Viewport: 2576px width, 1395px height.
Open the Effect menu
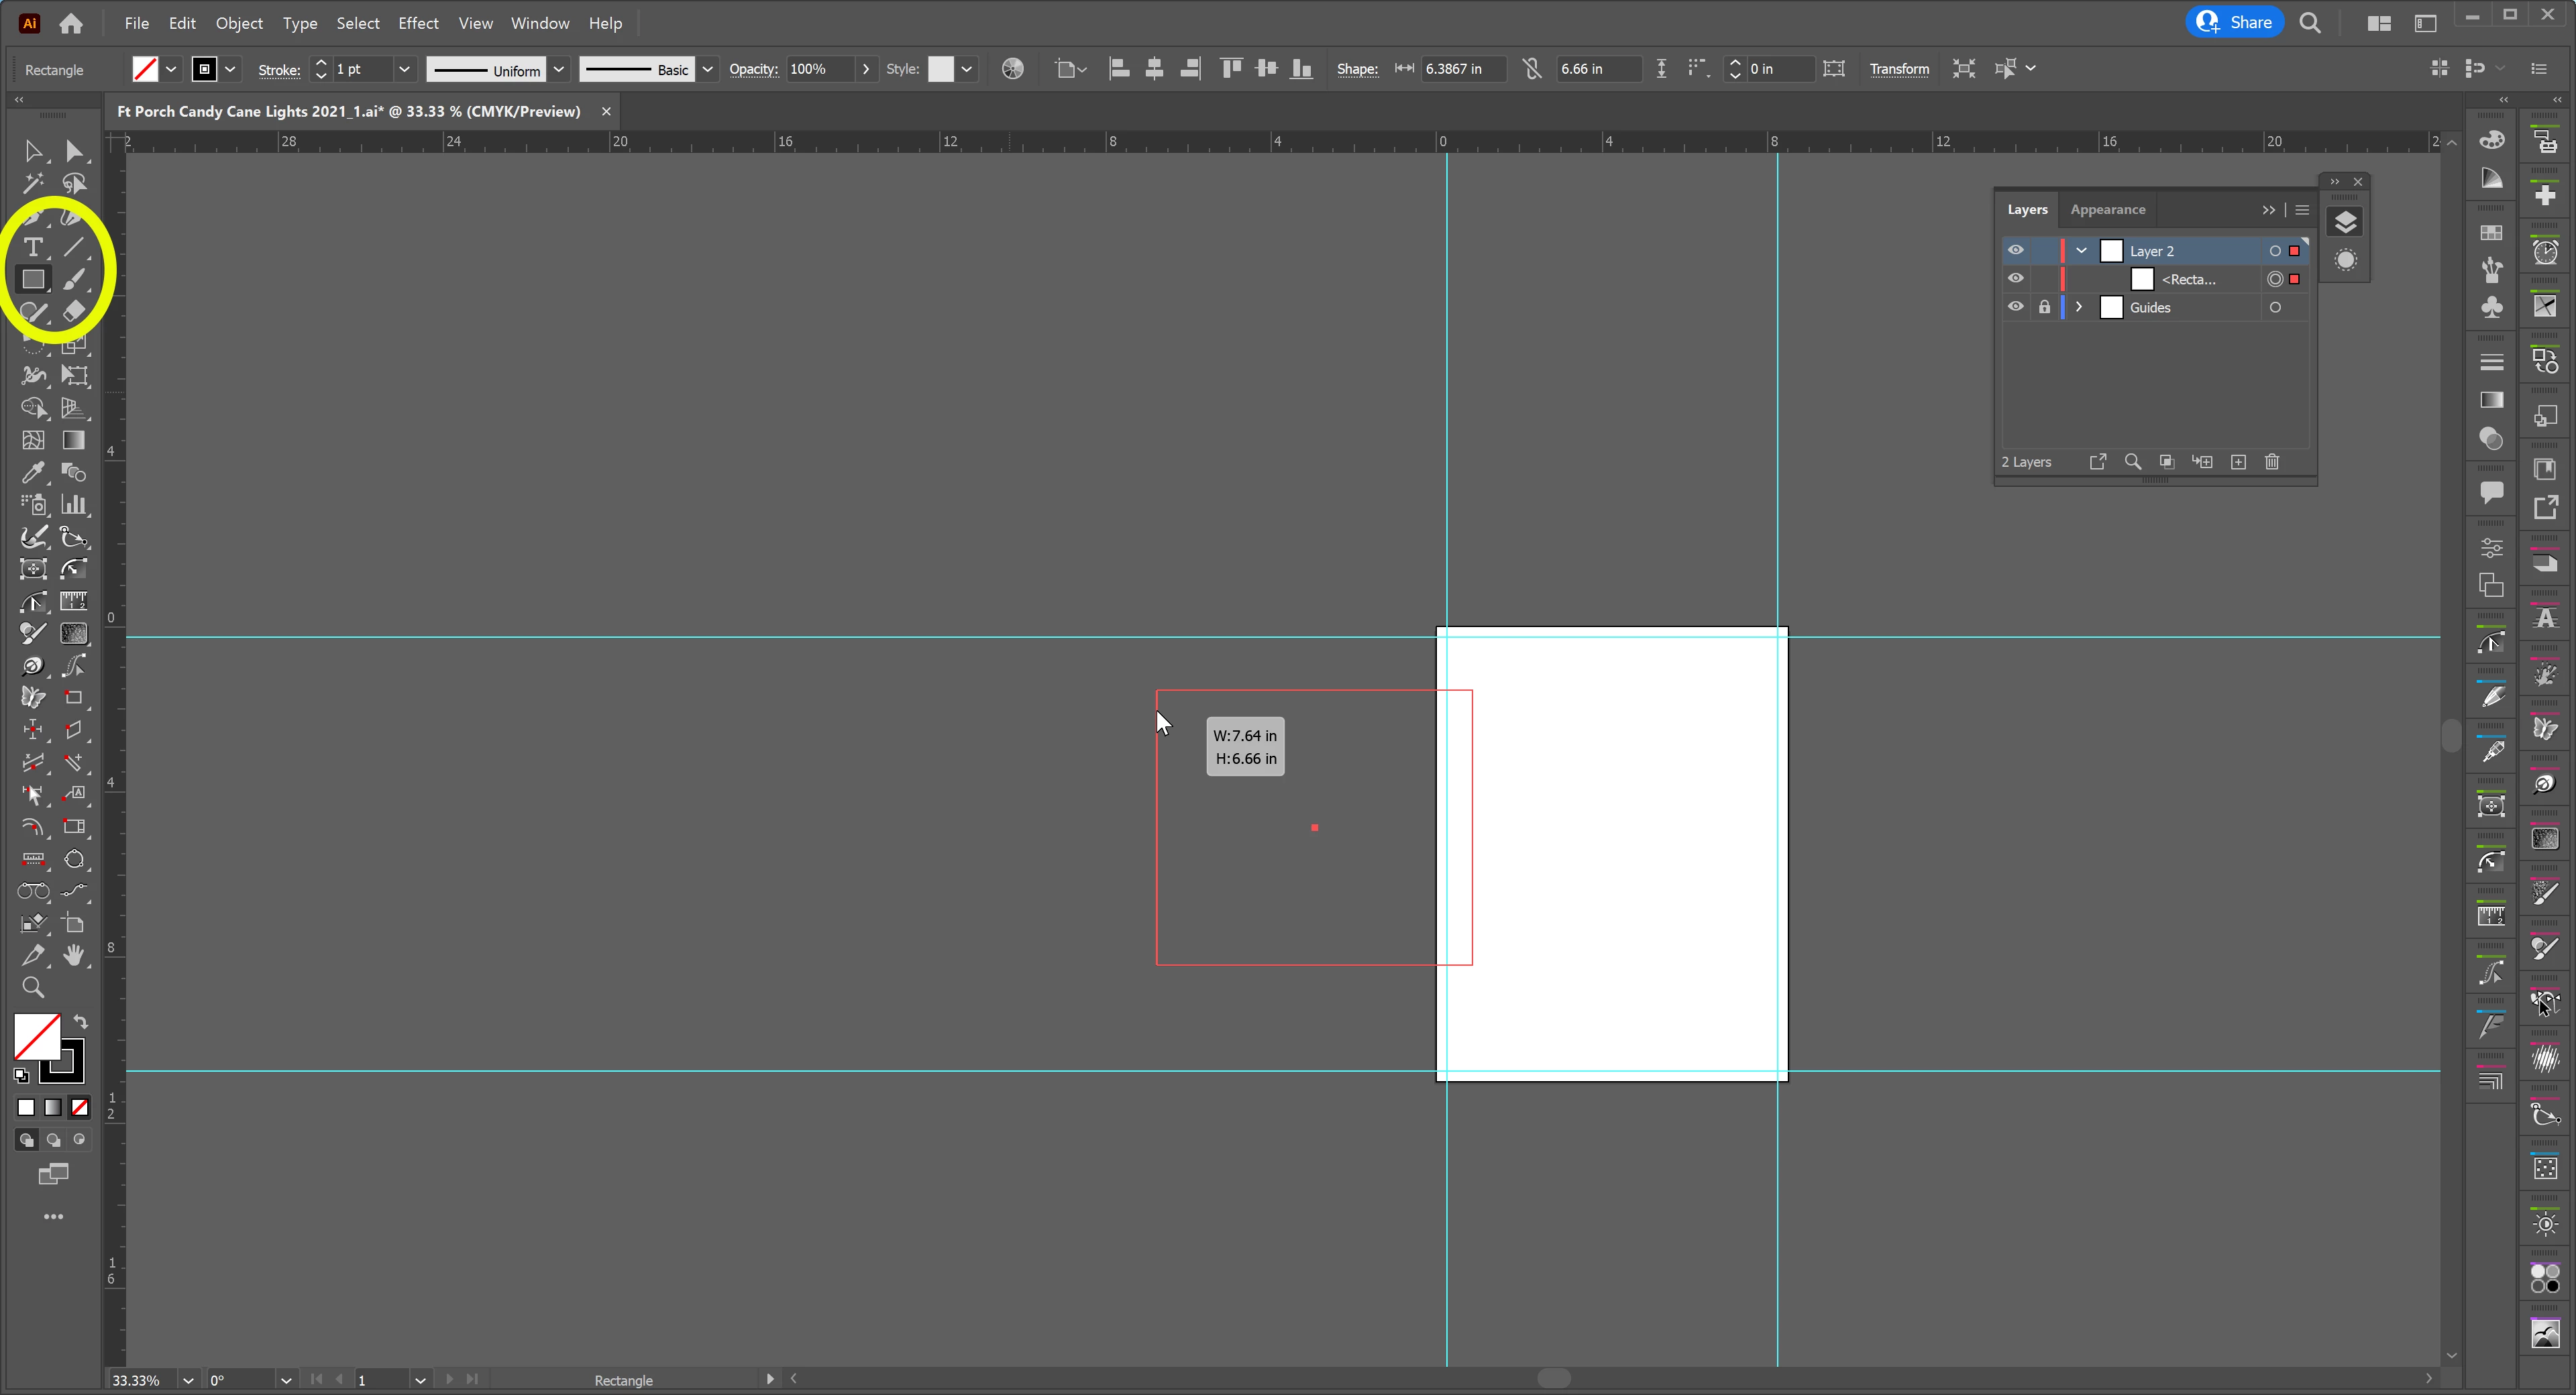click(418, 23)
